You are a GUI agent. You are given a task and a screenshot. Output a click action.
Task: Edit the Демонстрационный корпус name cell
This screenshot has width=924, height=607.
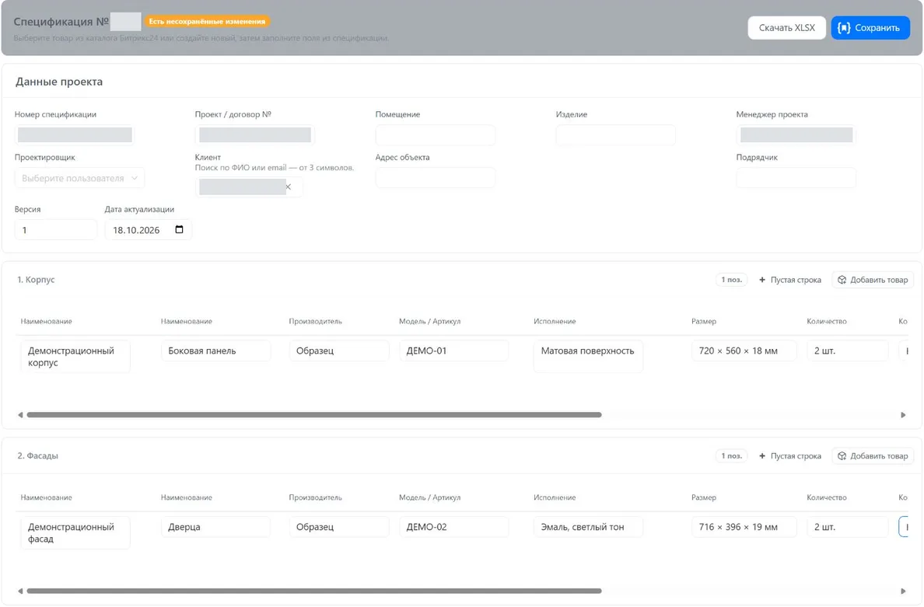75,356
